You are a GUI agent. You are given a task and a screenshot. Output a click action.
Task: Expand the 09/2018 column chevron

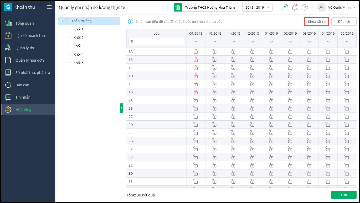[196, 42]
